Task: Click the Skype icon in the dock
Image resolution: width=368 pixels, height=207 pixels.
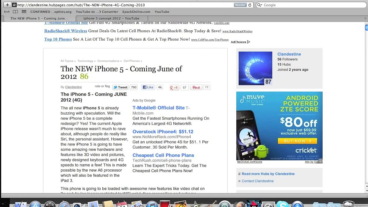Action: pos(282,204)
